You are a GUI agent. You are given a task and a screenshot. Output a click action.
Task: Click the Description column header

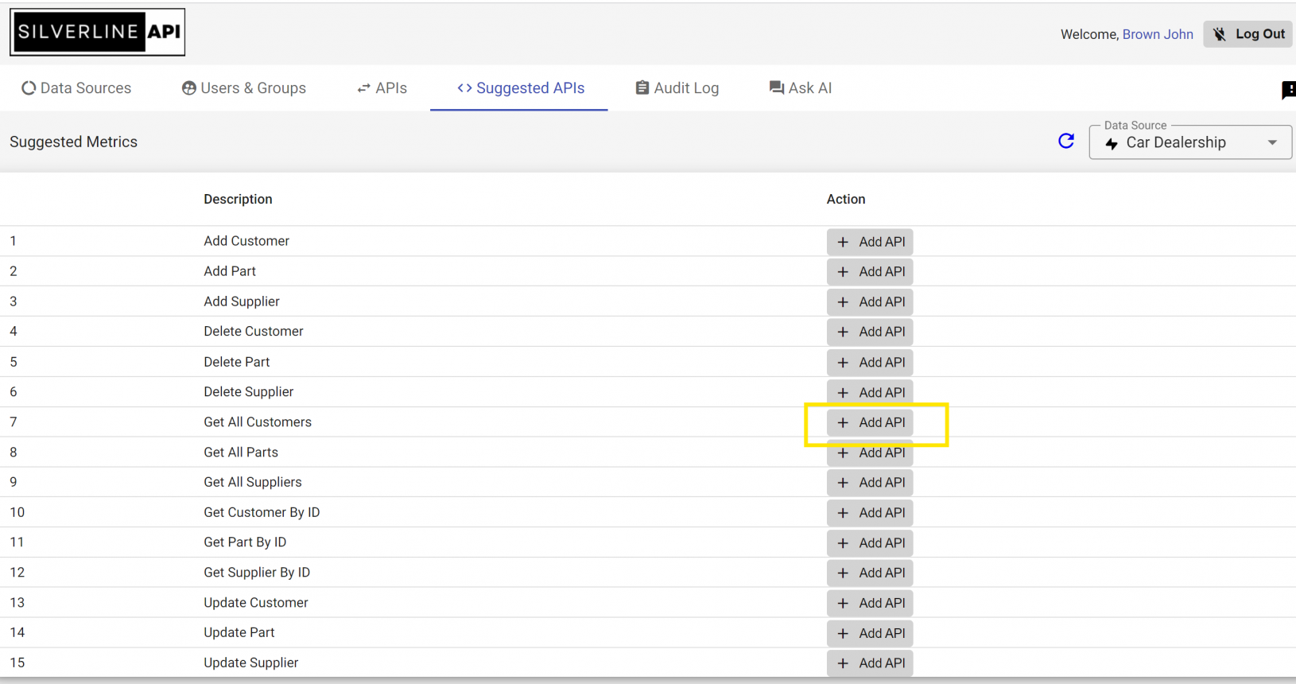(238, 199)
